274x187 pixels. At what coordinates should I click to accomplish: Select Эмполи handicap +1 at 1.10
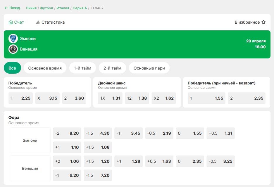[x=67, y=147]
